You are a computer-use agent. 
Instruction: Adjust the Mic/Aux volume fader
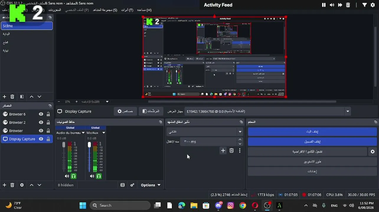89,145
